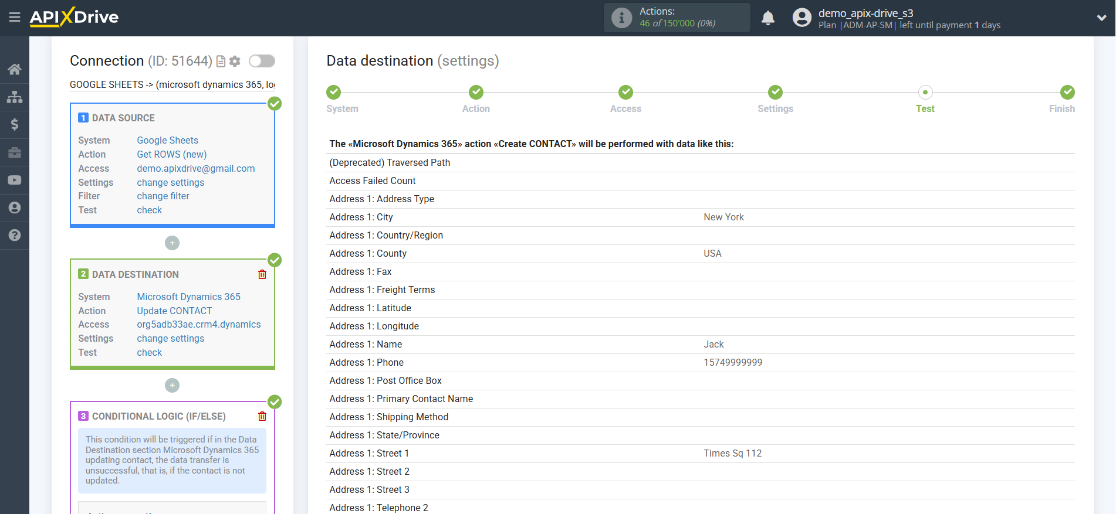This screenshot has width=1116, height=514.
Task: Click the Actions counter panel
Action: coord(677,18)
